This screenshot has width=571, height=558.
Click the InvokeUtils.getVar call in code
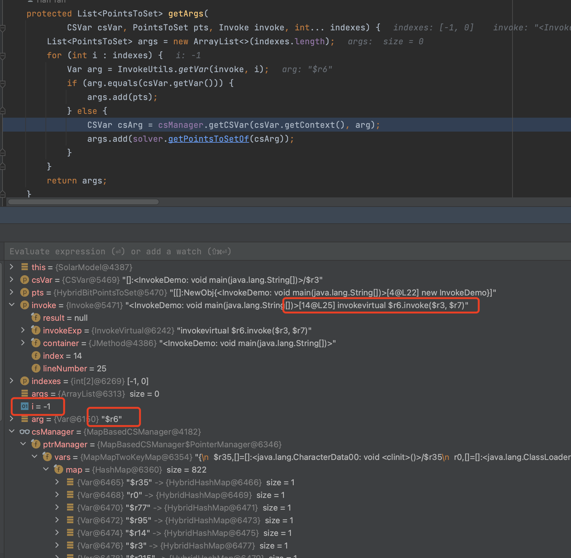click(x=193, y=69)
